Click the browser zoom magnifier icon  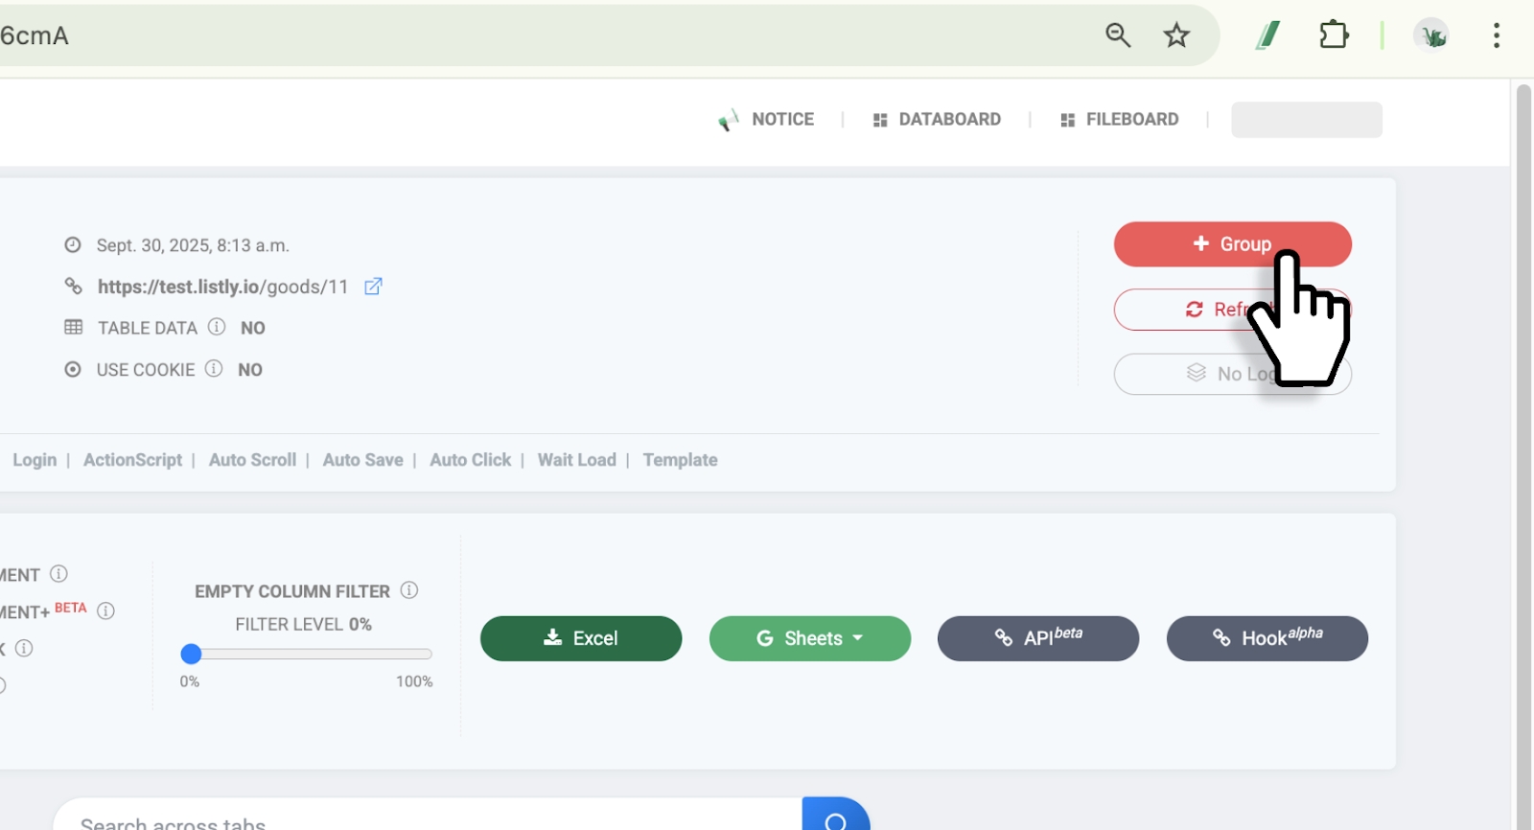1118,35
